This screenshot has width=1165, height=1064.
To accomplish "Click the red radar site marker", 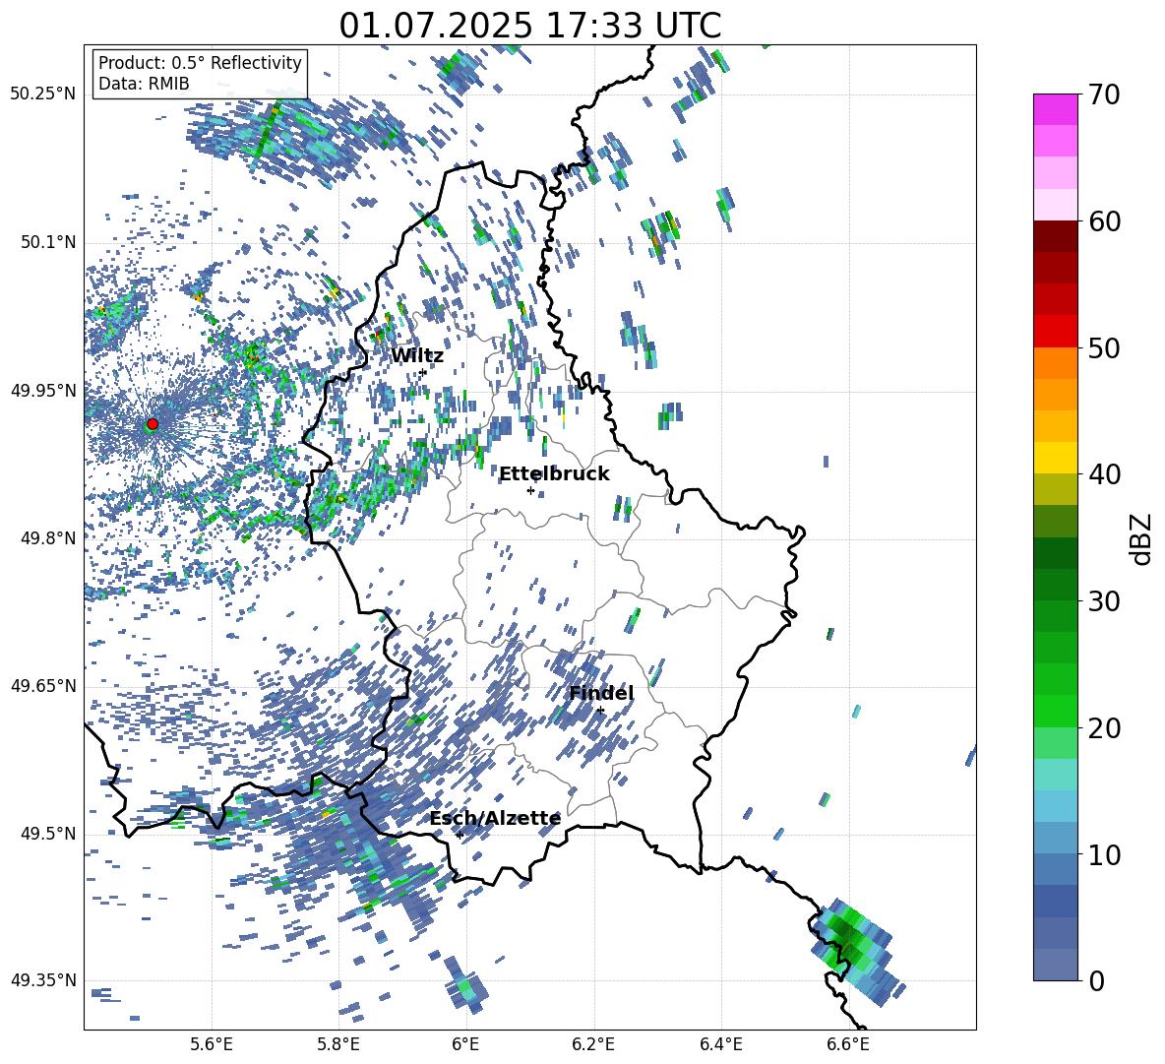I will [x=153, y=423].
